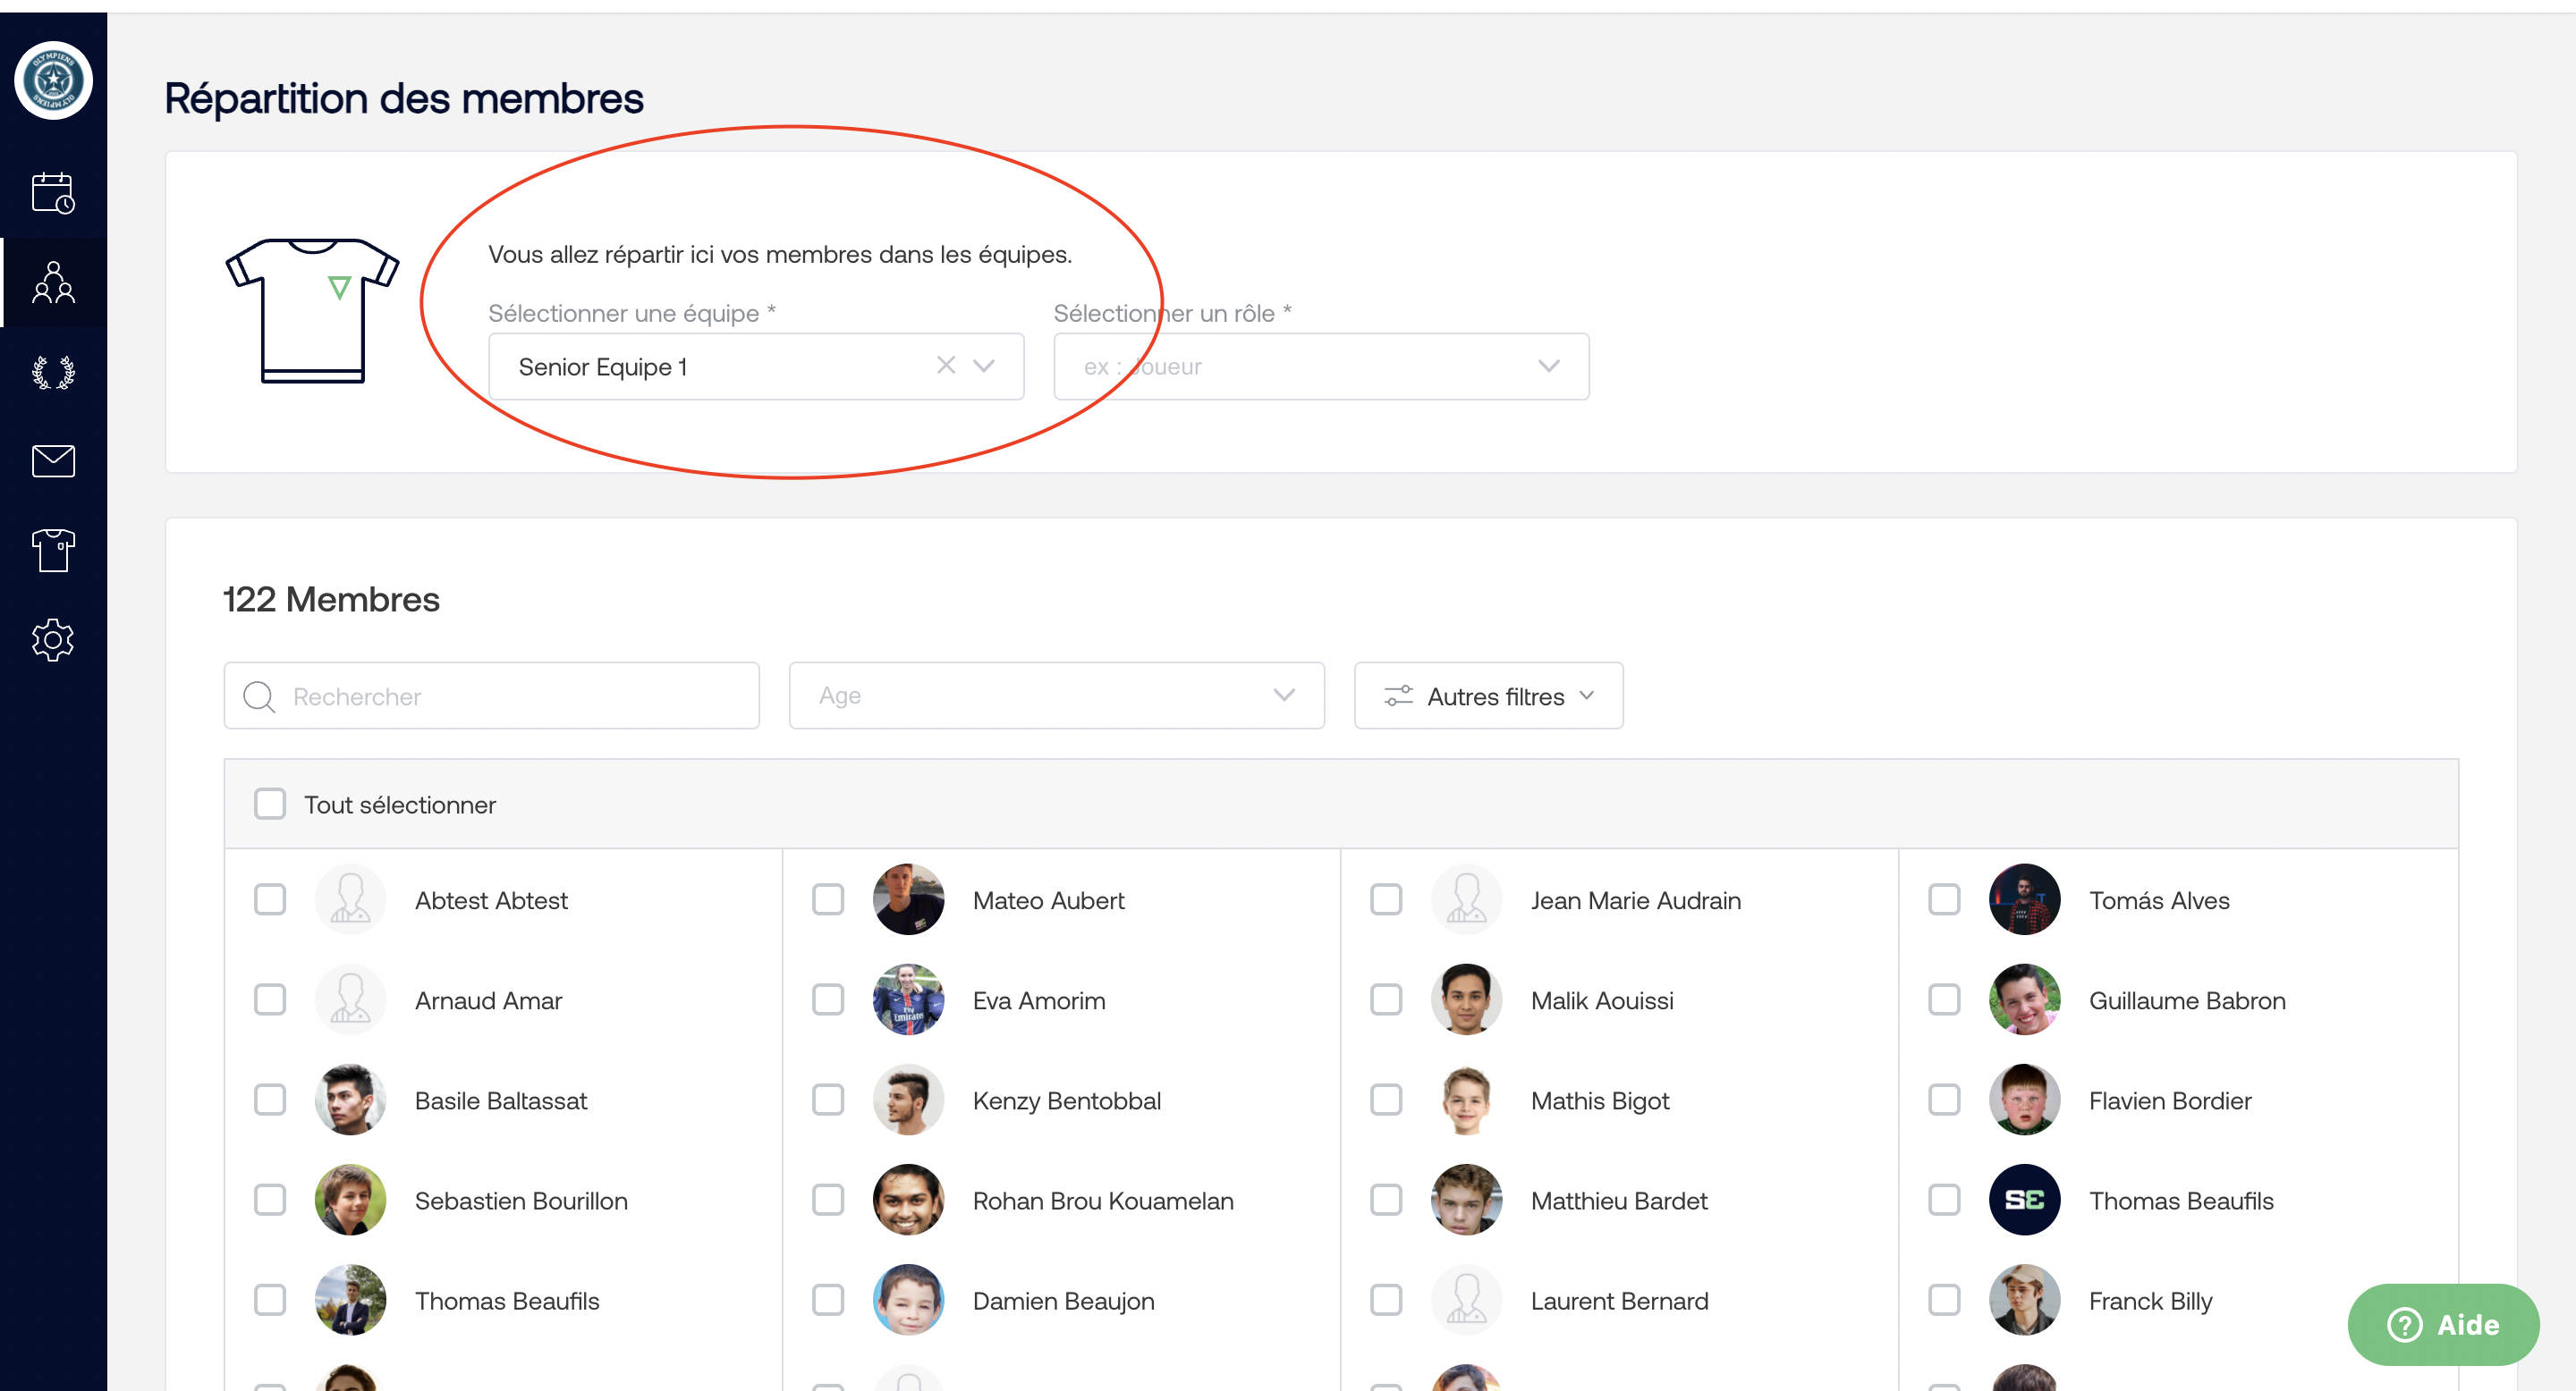This screenshot has height=1391, width=2576.
Task: Select the Arnaud Amar checkbox
Action: tap(270, 999)
